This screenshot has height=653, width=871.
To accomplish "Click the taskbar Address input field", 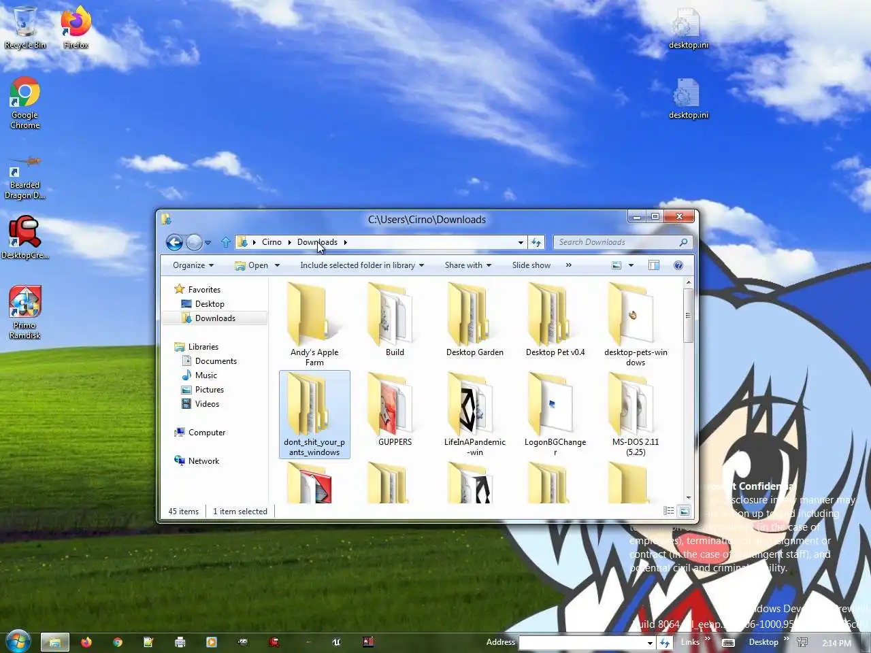I will click(582, 642).
